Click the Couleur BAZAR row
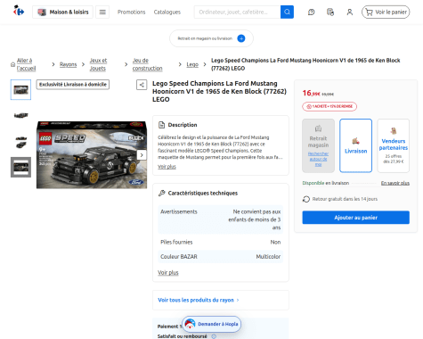 coord(220,257)
